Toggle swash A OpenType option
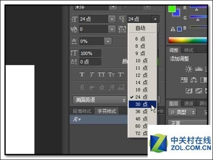This screenshot has height=160, width=213. click(112, 88)
